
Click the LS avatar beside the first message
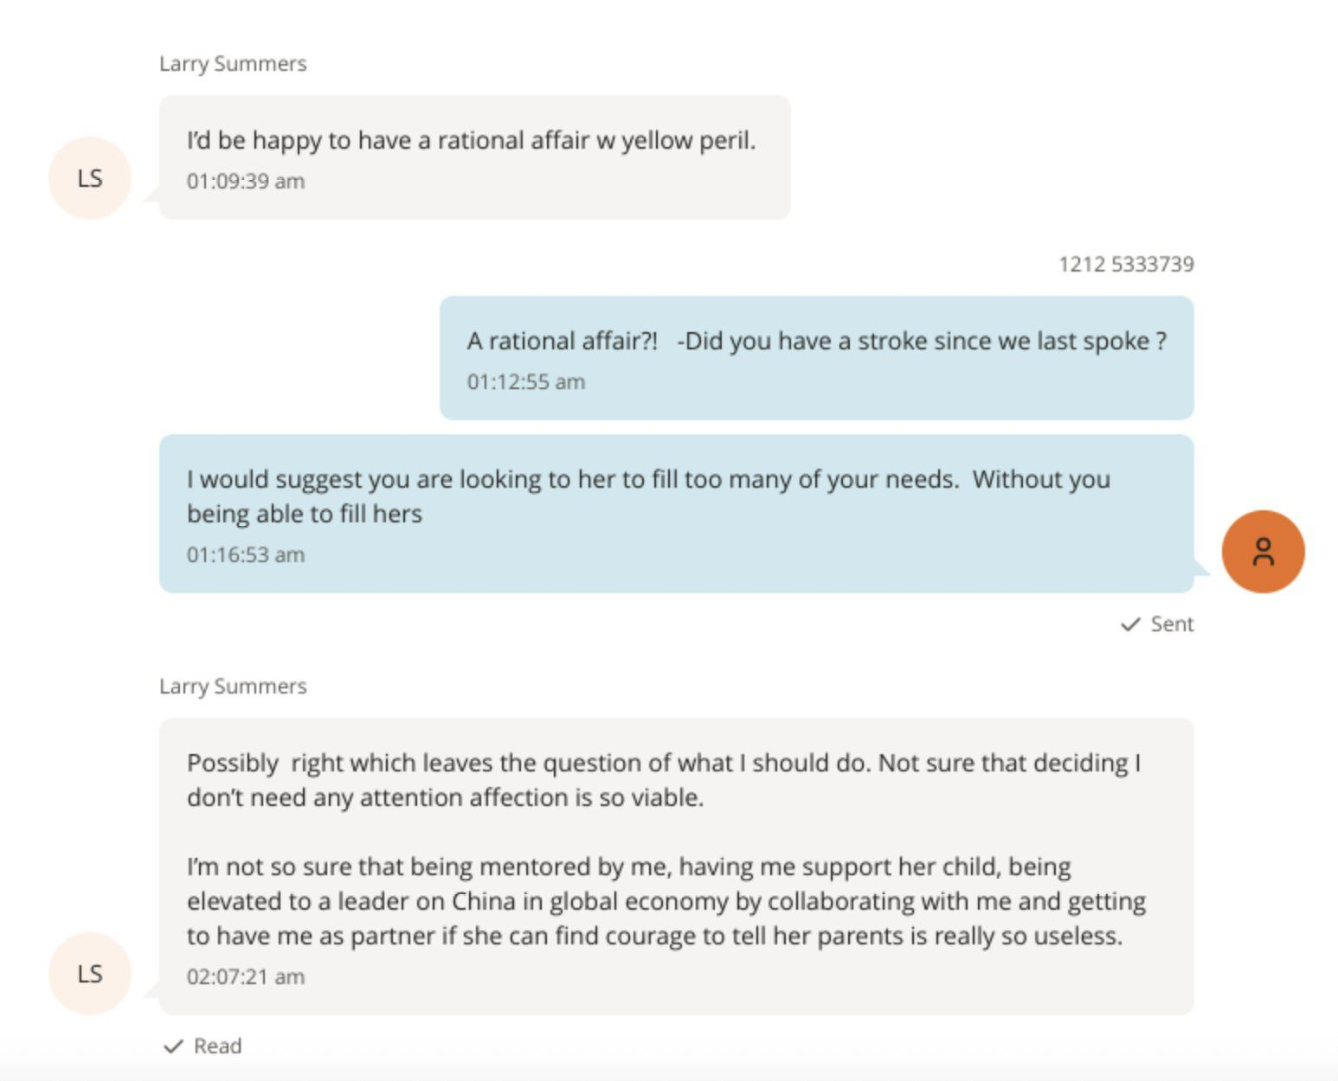[90, 178]
